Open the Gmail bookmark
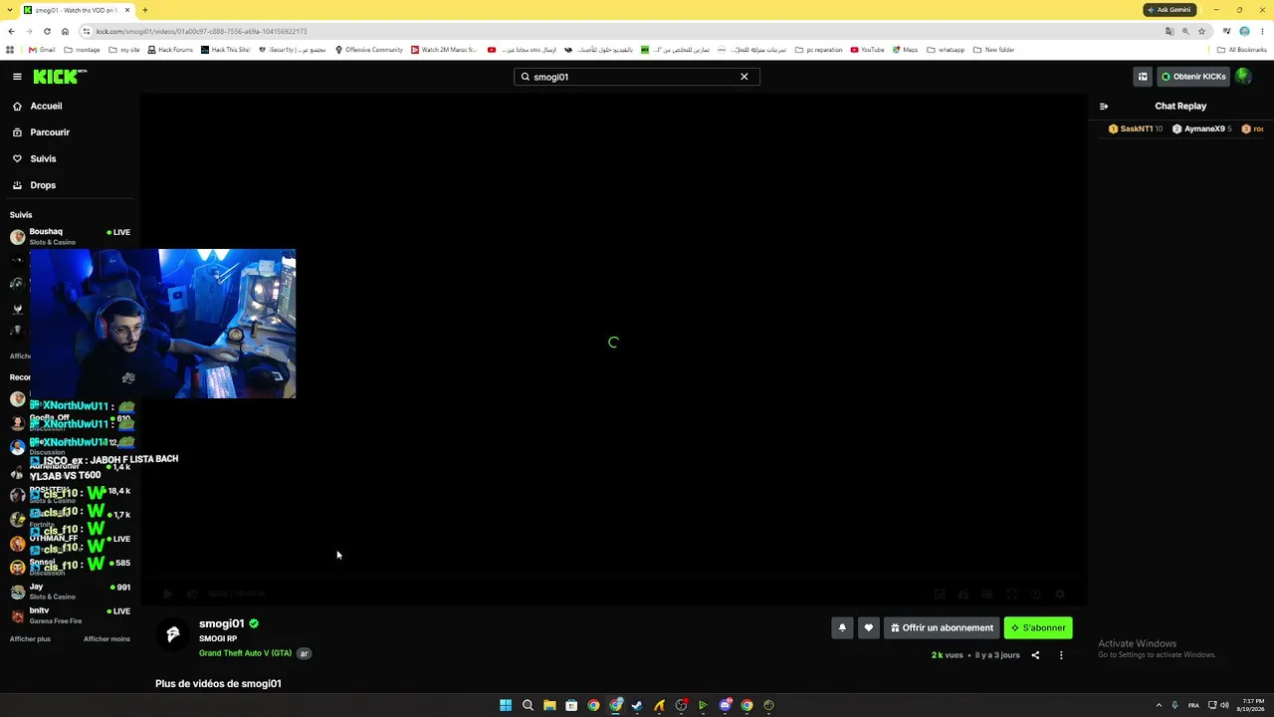The image size is (1274, 717). pyautogui.click(x=41, y=50)
